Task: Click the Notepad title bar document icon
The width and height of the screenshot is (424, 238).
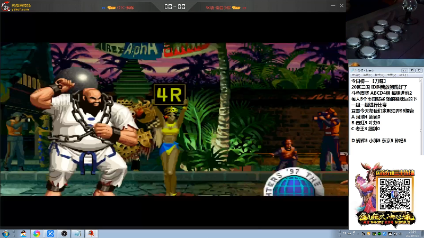Action: pyautogui.click(x=352, y=70)
